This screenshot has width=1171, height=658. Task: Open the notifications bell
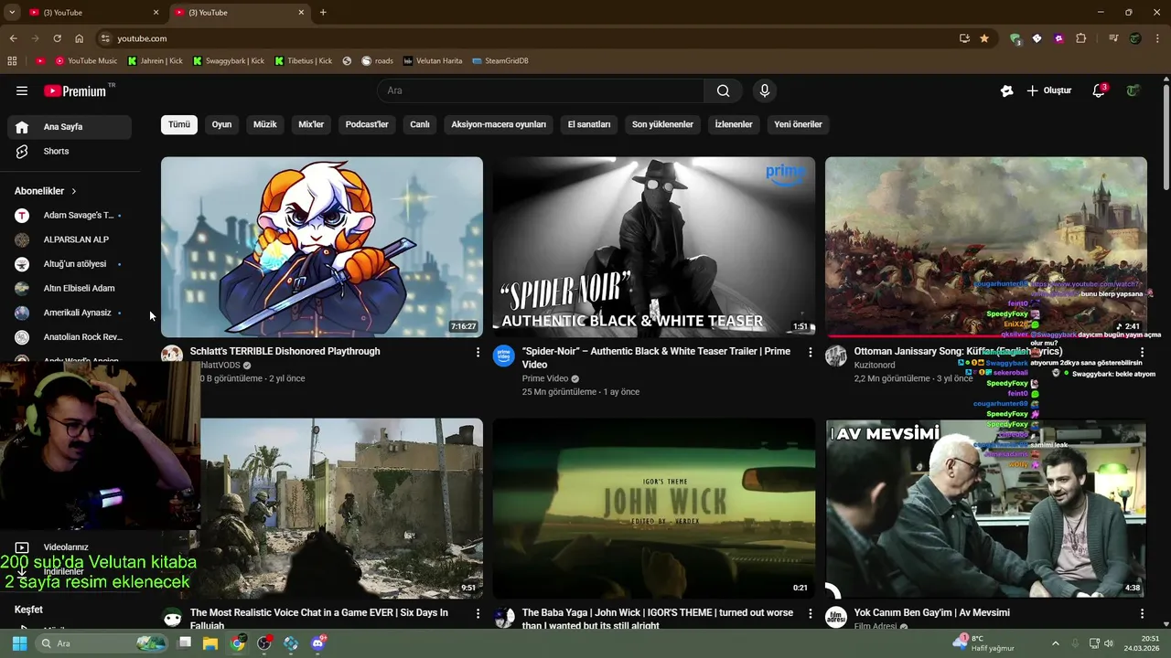(x=1099, y=90)
